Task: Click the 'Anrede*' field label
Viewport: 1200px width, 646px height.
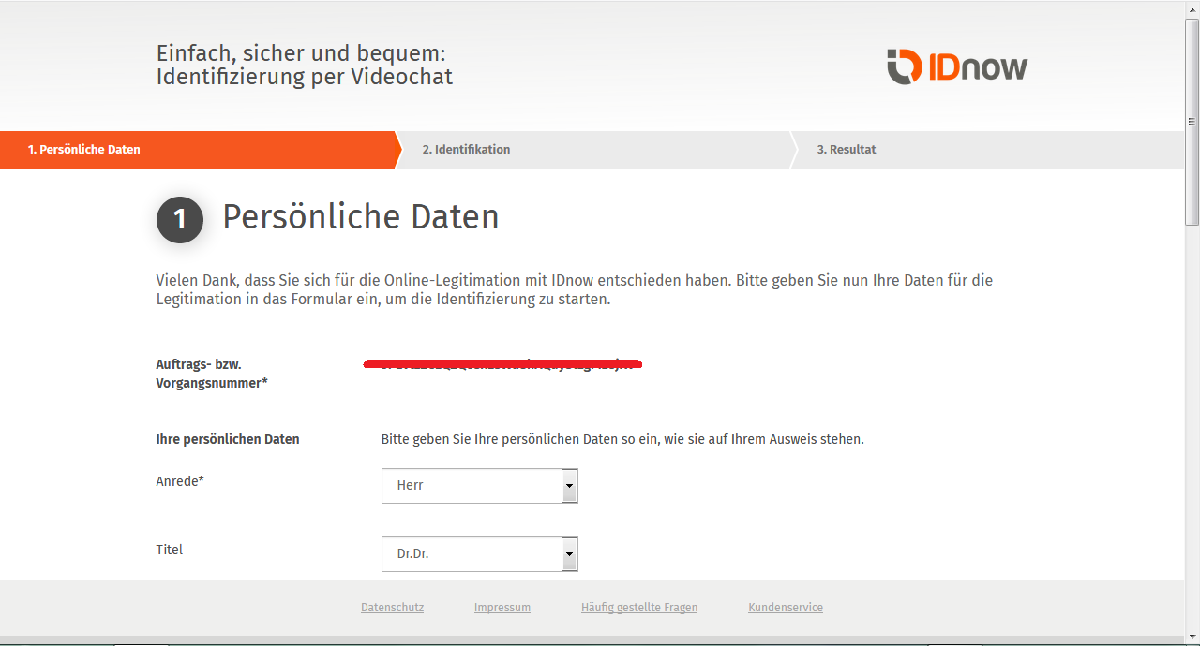Action: 180,481
